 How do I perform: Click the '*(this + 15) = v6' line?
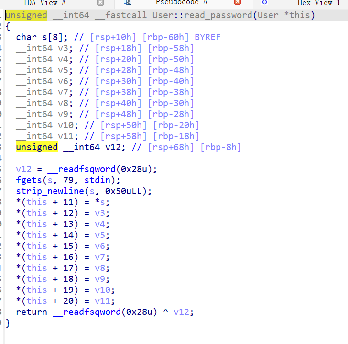[63, 246]
